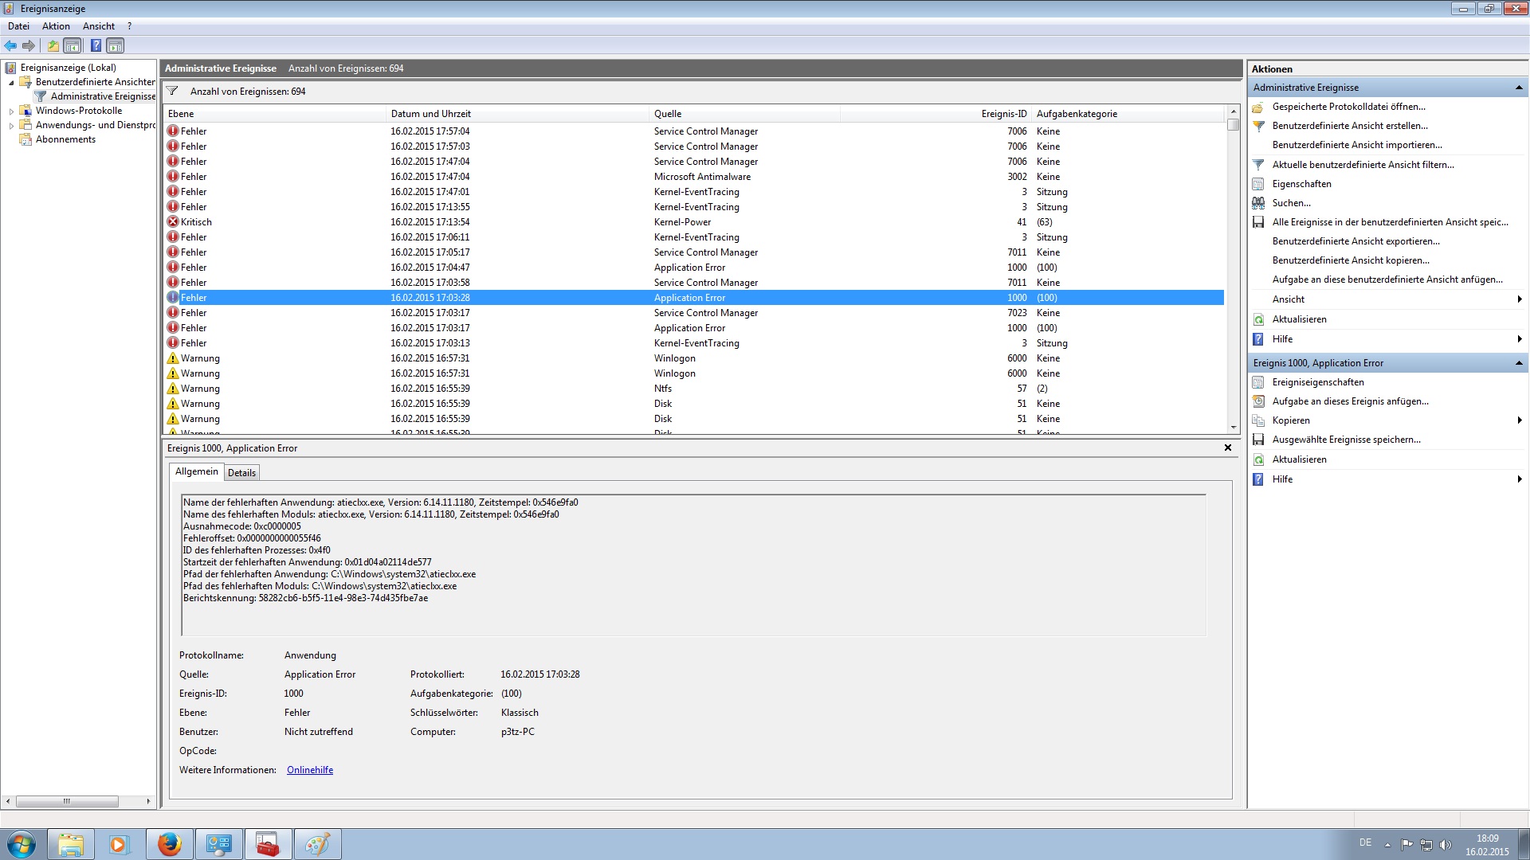Click the blue Back arrow in toolbar
Viewport: 1530px width, 860px height.
(10, 45)
